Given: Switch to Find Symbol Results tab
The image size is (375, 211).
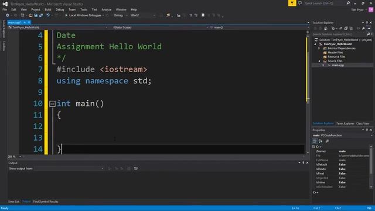Looking at the screenshot, I should point(46,202).
